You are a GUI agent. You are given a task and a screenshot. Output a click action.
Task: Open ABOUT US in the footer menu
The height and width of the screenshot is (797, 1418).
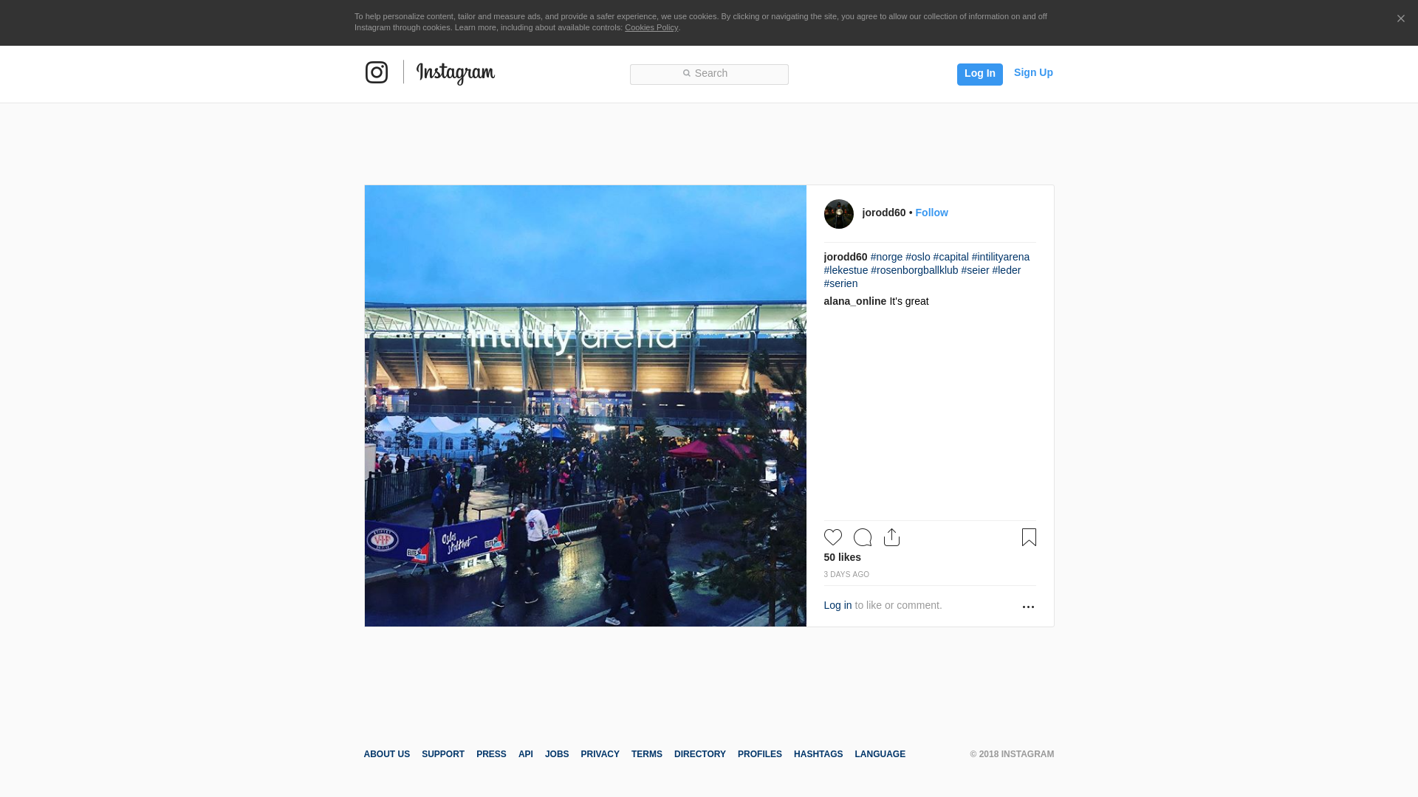(386, 754)
